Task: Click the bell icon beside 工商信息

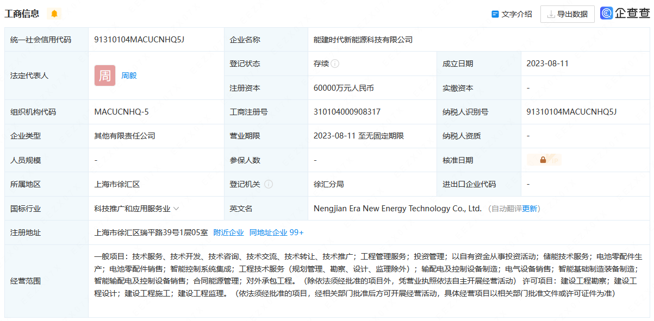Action: click(x=54, y=14)
